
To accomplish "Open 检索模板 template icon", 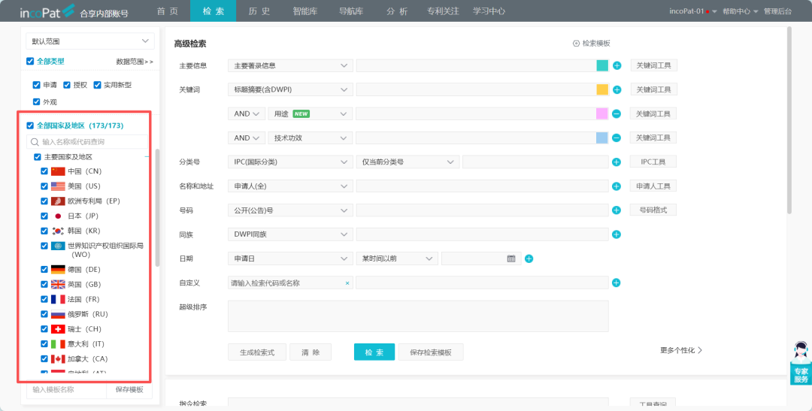I will (576, 44).
